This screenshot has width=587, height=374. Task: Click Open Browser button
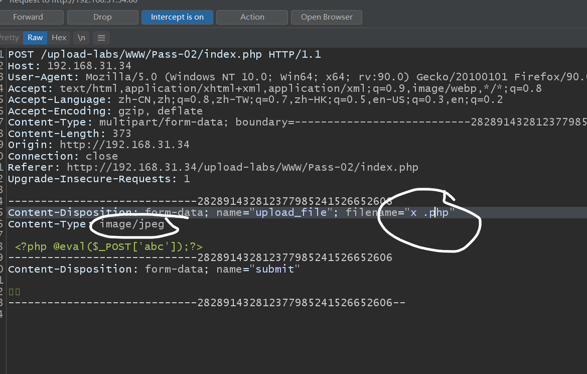point(327,17)
